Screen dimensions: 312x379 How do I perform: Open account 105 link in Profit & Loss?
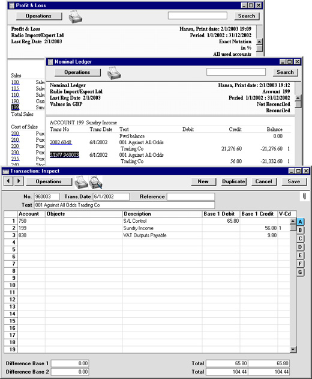click(x=15, y=89)
